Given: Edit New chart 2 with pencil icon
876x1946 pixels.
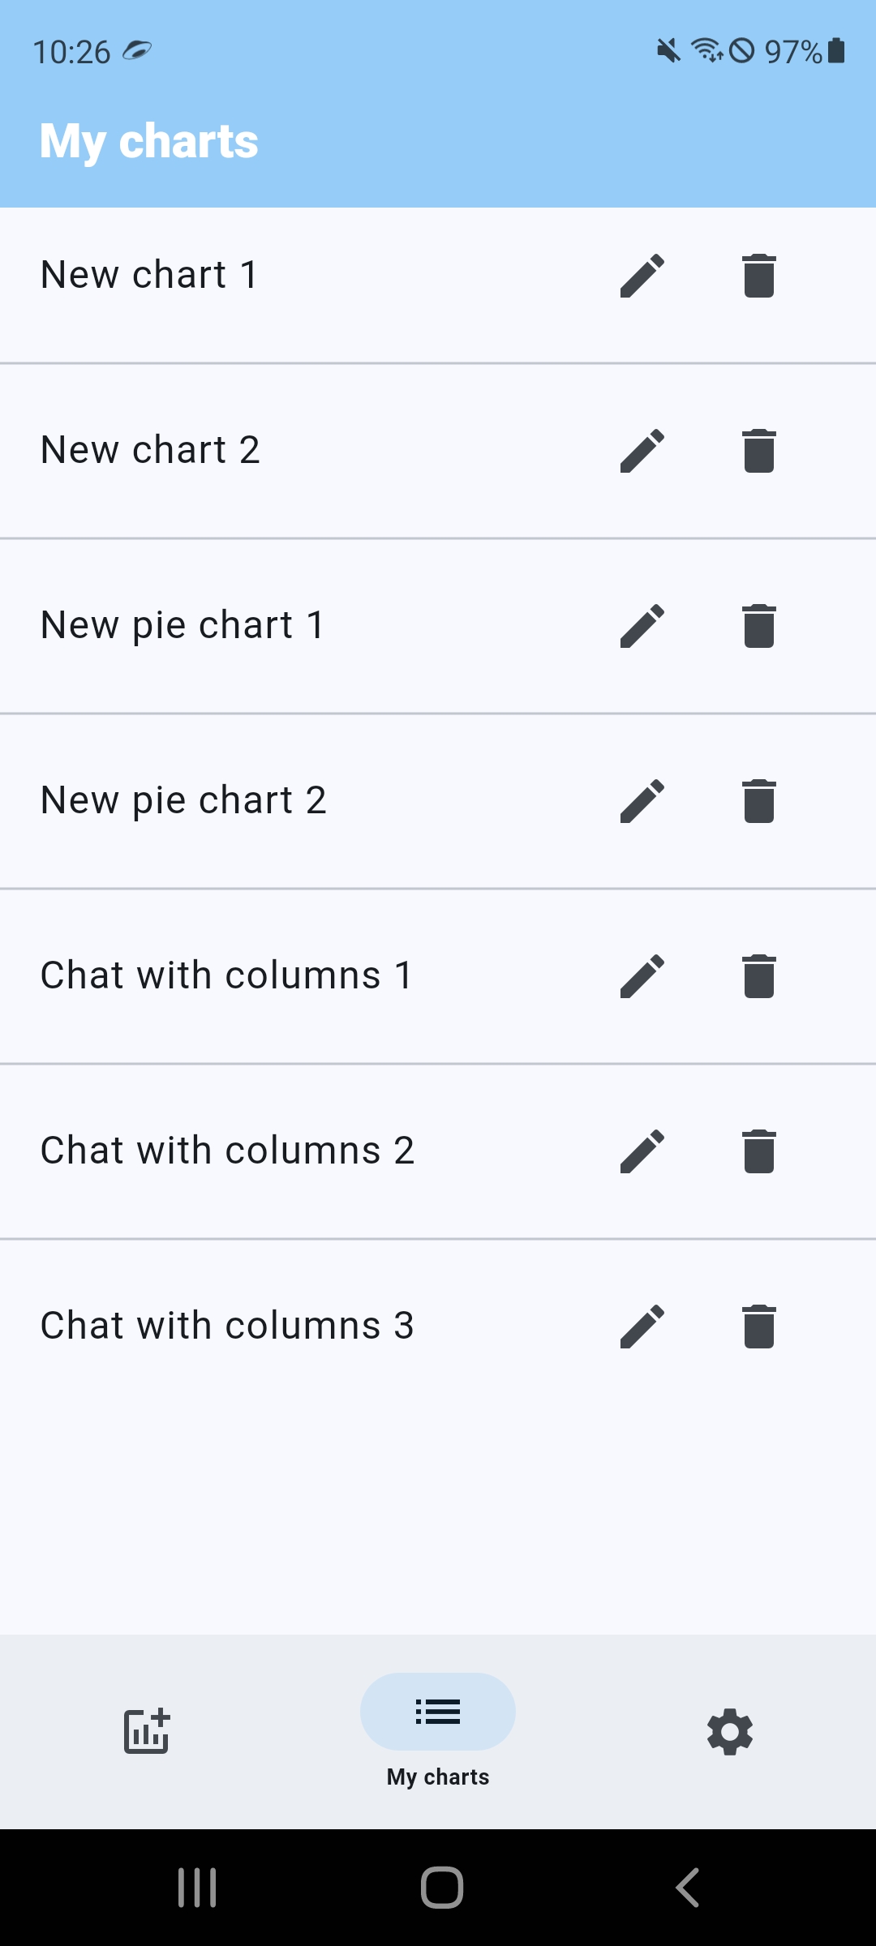Looking at the screenshot, I should coord(642,451).
